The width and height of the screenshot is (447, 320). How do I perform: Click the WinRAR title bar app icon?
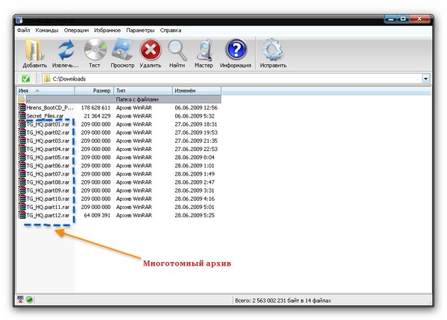[x=19, y=20]
